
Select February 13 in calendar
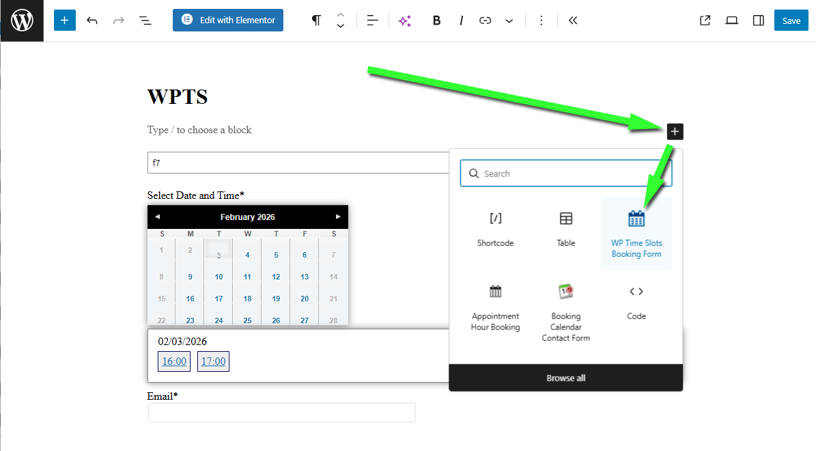tap(305, 277)
